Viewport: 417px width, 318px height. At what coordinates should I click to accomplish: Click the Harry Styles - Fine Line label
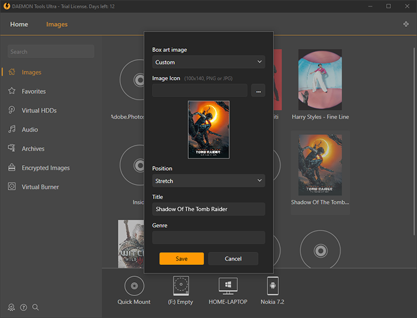coord(320,117)
